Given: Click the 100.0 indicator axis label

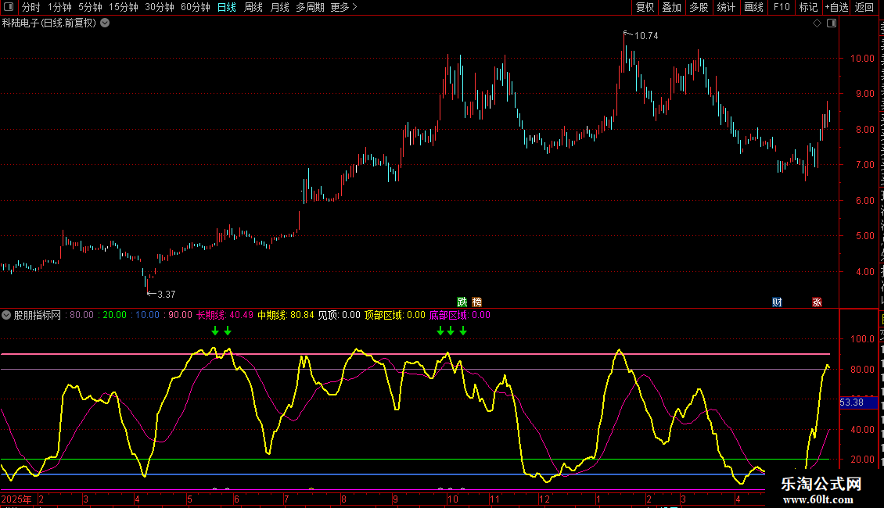Looking at the screenshot, I should pos(862,339).
